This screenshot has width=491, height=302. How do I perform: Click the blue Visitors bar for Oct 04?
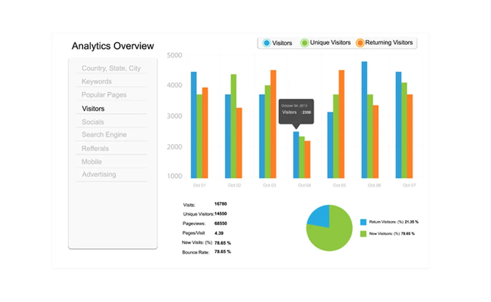tap(296, 155)
